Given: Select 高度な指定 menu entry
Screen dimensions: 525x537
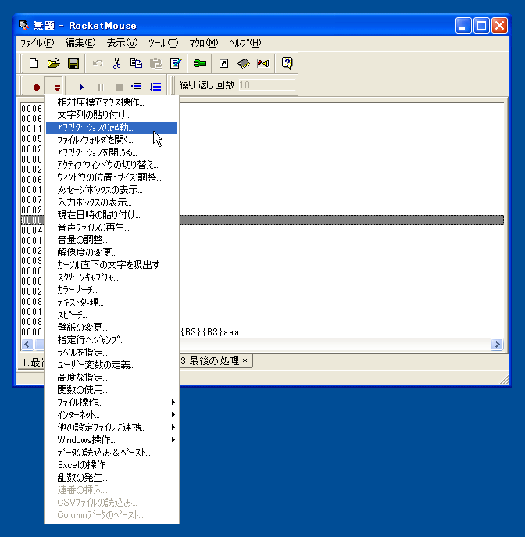Looking at the screenshot, I should point(112,378).
